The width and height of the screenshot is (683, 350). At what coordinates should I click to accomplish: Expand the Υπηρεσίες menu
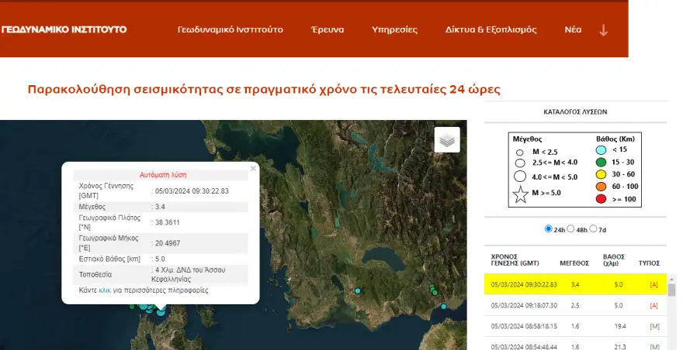(394, 30)
